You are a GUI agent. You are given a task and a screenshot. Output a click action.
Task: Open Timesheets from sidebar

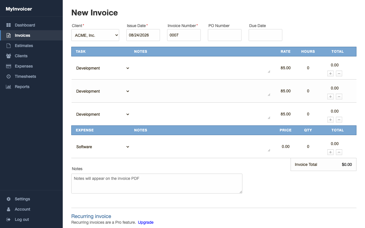click(25, 76)
